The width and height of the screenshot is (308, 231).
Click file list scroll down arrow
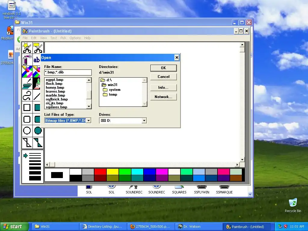(x=89, y=106)
